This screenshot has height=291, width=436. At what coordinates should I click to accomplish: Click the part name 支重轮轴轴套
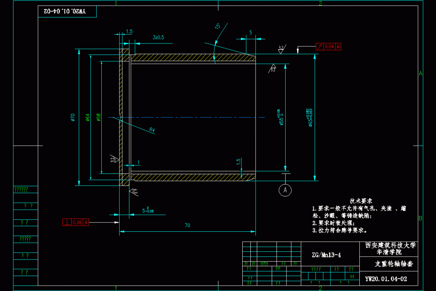point(394,264)
